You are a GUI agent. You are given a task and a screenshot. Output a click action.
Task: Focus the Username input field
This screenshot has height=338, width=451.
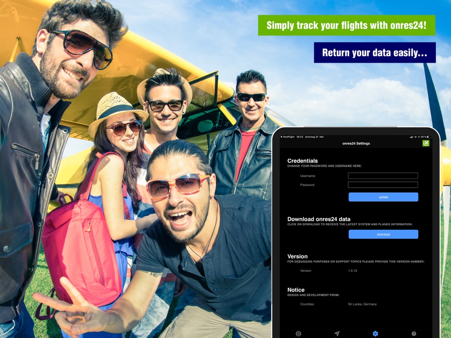tap(383, 176)
